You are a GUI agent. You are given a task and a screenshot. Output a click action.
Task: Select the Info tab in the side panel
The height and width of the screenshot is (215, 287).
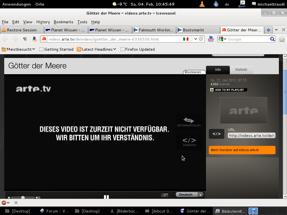click(218, 70)
